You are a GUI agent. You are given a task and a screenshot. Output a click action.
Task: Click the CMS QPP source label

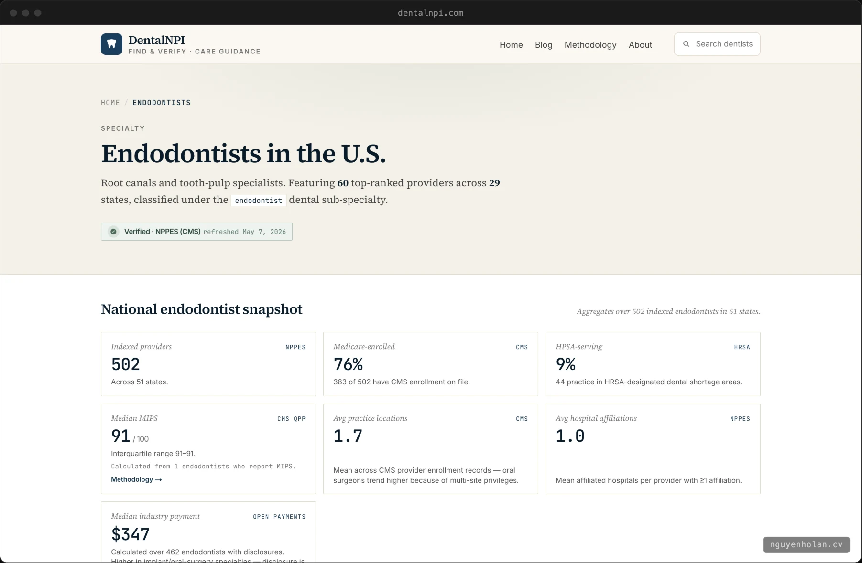click(291, 419)
